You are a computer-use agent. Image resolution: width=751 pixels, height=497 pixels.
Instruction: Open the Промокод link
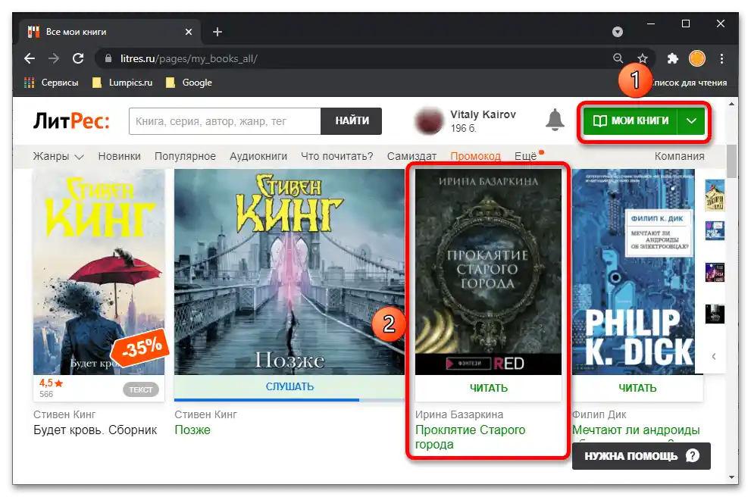475,156
